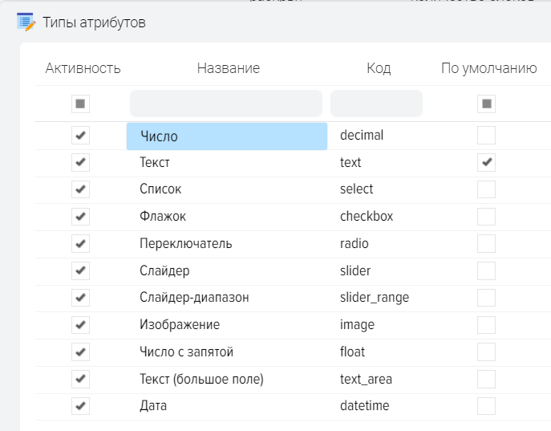Toggle the По умолчанию filter checkbox in header
Screen dimensions: 551x431
487,104
